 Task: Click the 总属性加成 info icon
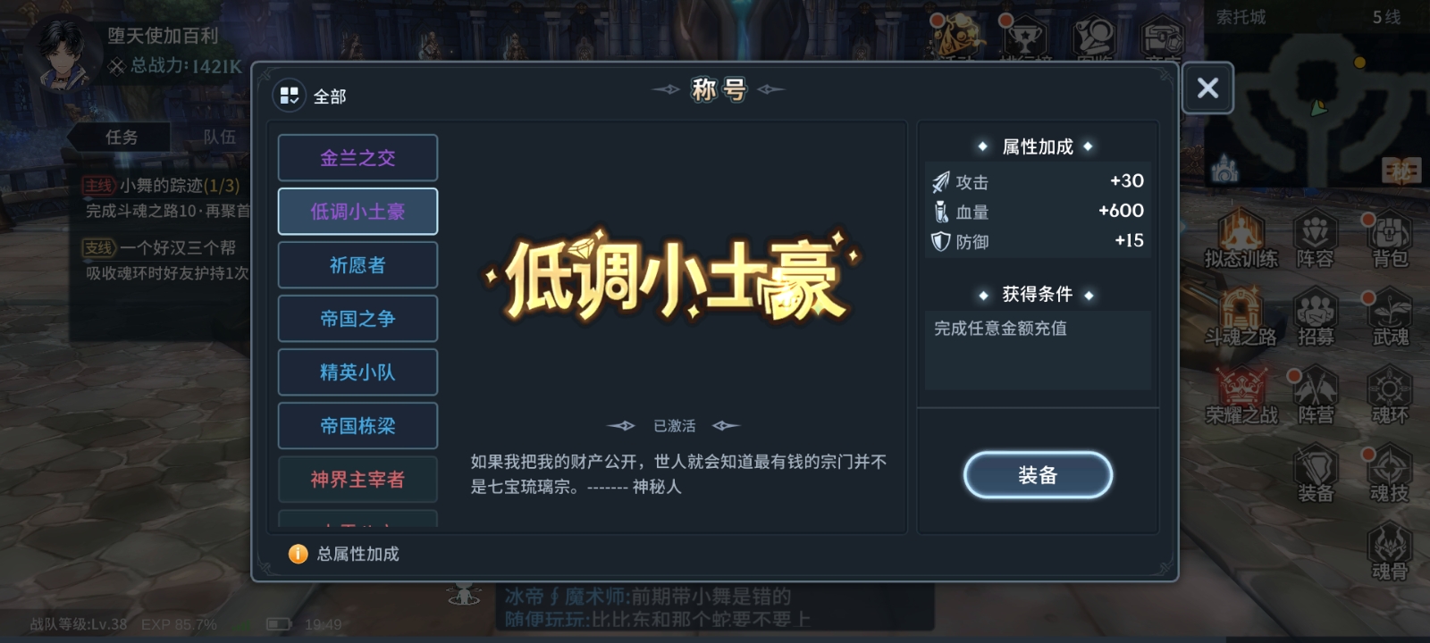click(299, 554)
